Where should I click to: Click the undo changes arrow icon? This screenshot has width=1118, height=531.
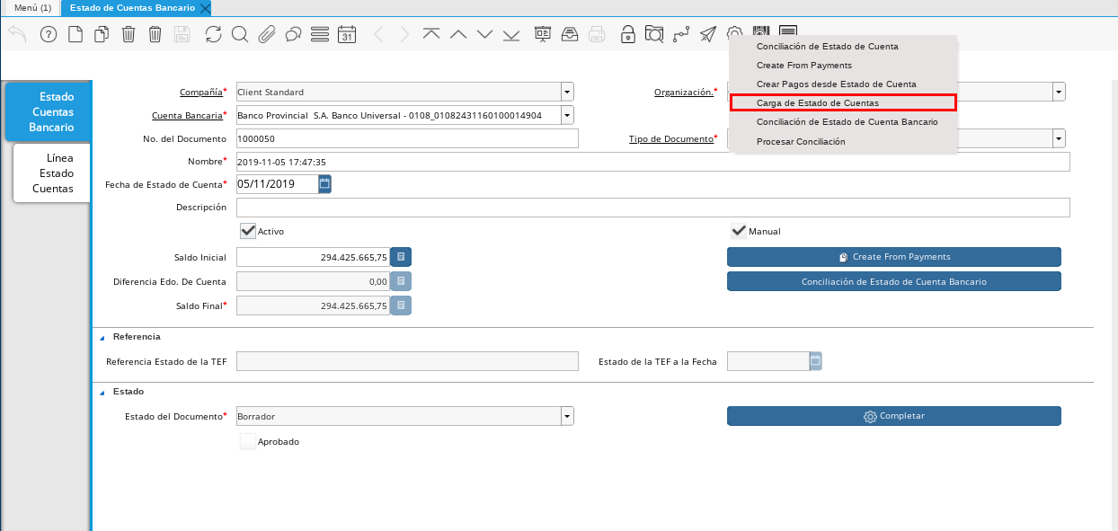(x=17, y=34)
